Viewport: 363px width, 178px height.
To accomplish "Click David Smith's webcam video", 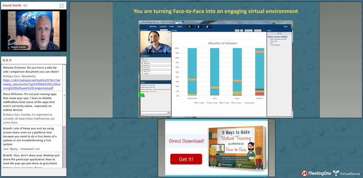I will (34, 30).
